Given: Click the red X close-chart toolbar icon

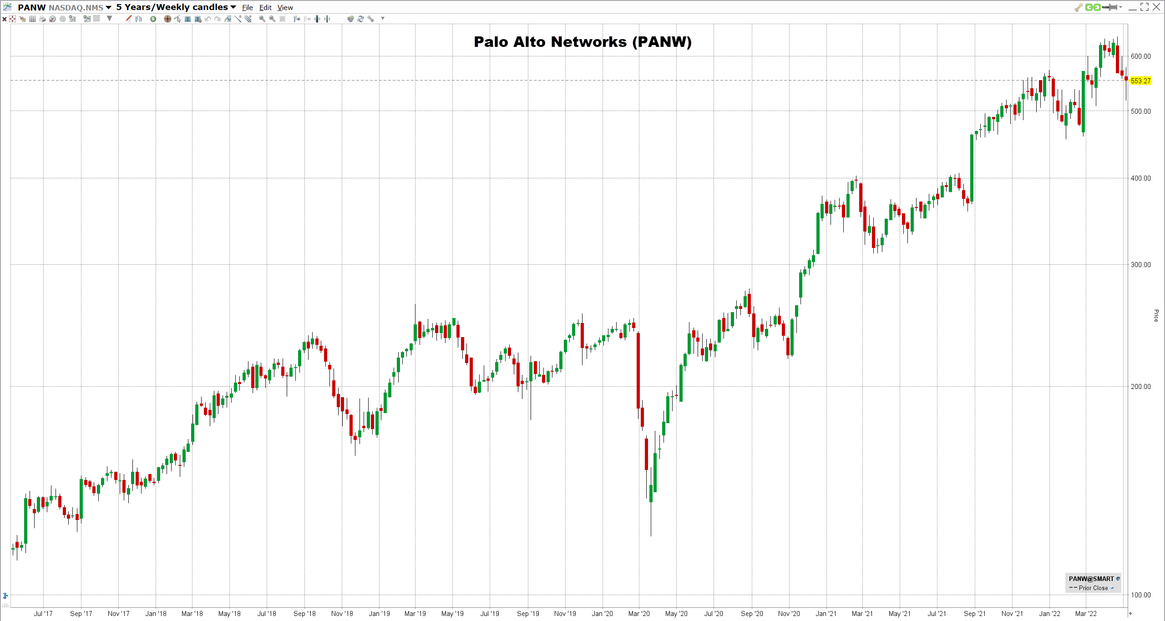Looking at the screenshot, I should click(4, 19).
